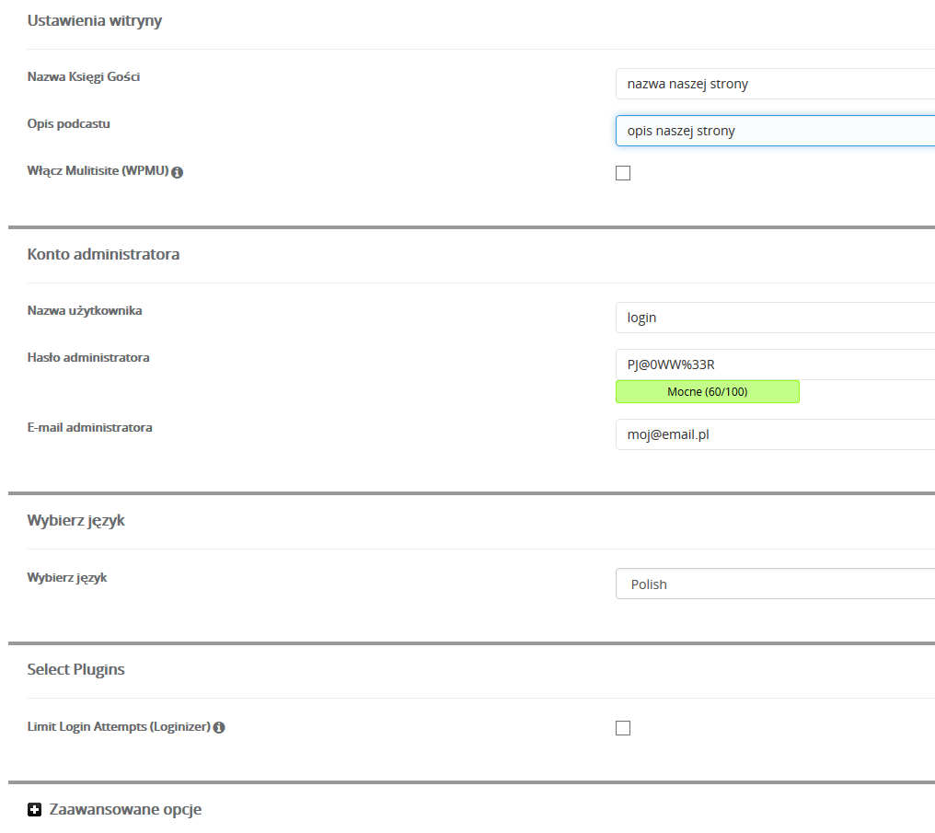Click 'Limit Login Attempts (Loginizer)' label

(119, 727)
